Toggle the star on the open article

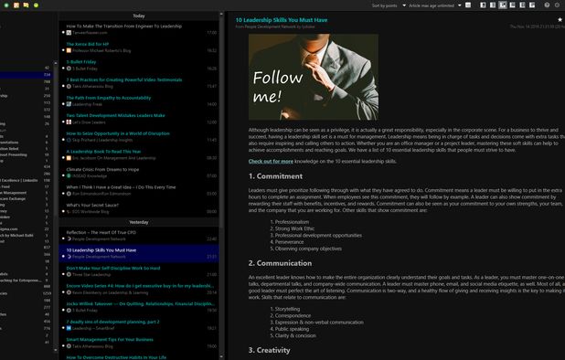coord(560,20)
